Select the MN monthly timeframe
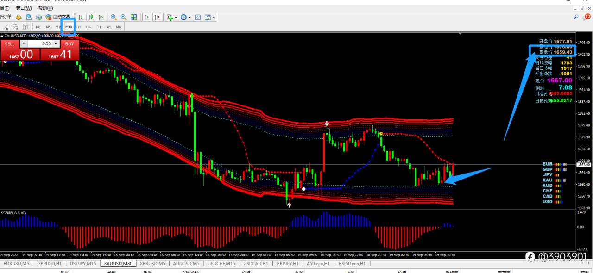Viewport: 593px width, 273px height. coord(119,27)
